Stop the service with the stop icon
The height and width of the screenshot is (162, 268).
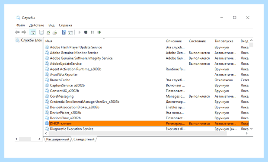pyautogui.click(x=86, y=32)
